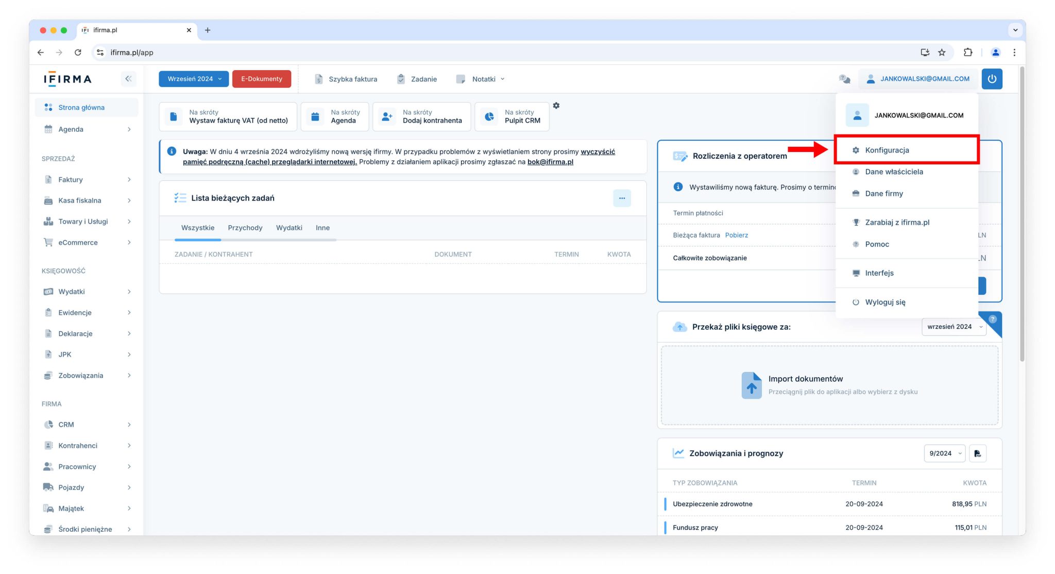
Task: Expand the Ewidencje sidebar section
Action: pos(87,313)
